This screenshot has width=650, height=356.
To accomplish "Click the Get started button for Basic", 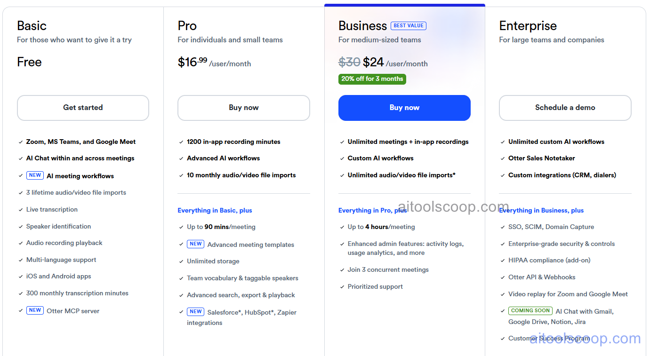I will [x=83, y=108].
